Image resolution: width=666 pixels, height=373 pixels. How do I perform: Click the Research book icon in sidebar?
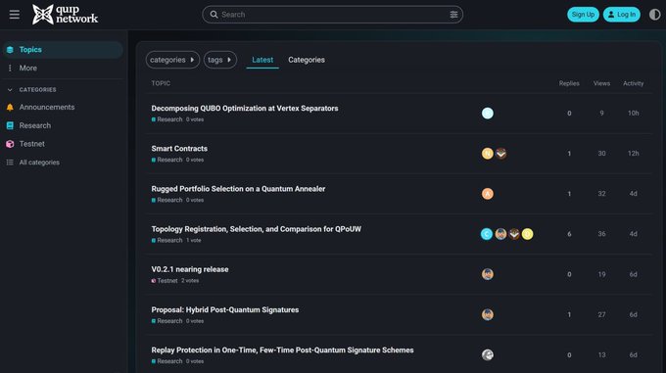[x=10, y=125]
